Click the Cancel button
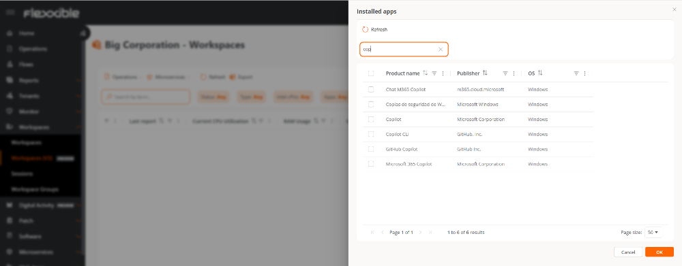This screenshot has width=682, height=266. 628,252
